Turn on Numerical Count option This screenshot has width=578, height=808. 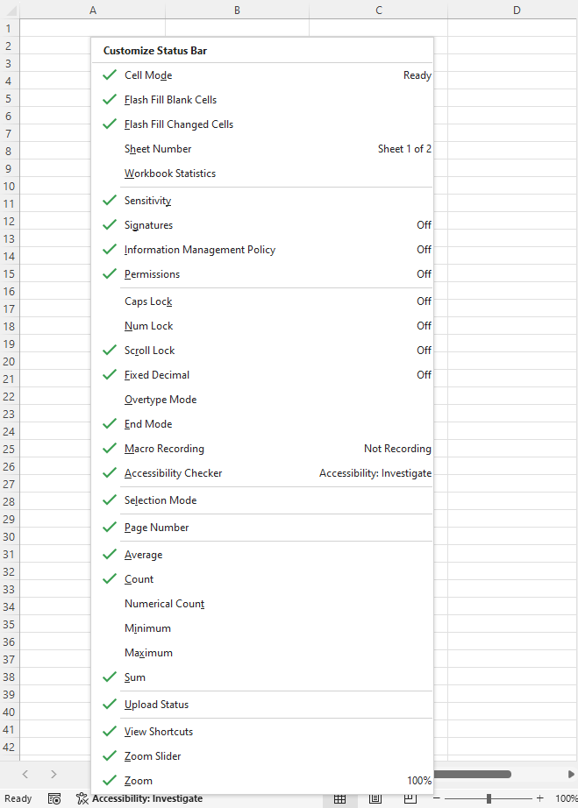(x=164, y=604)
